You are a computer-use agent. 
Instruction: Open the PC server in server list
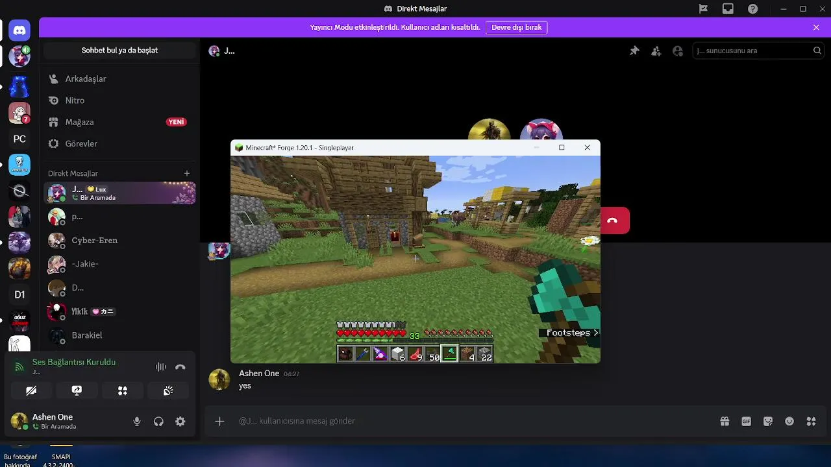[x=19, y=139]
